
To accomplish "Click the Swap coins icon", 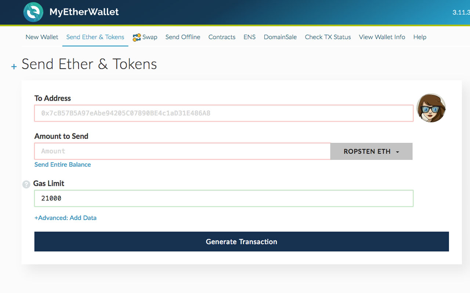I will point(137,37).
